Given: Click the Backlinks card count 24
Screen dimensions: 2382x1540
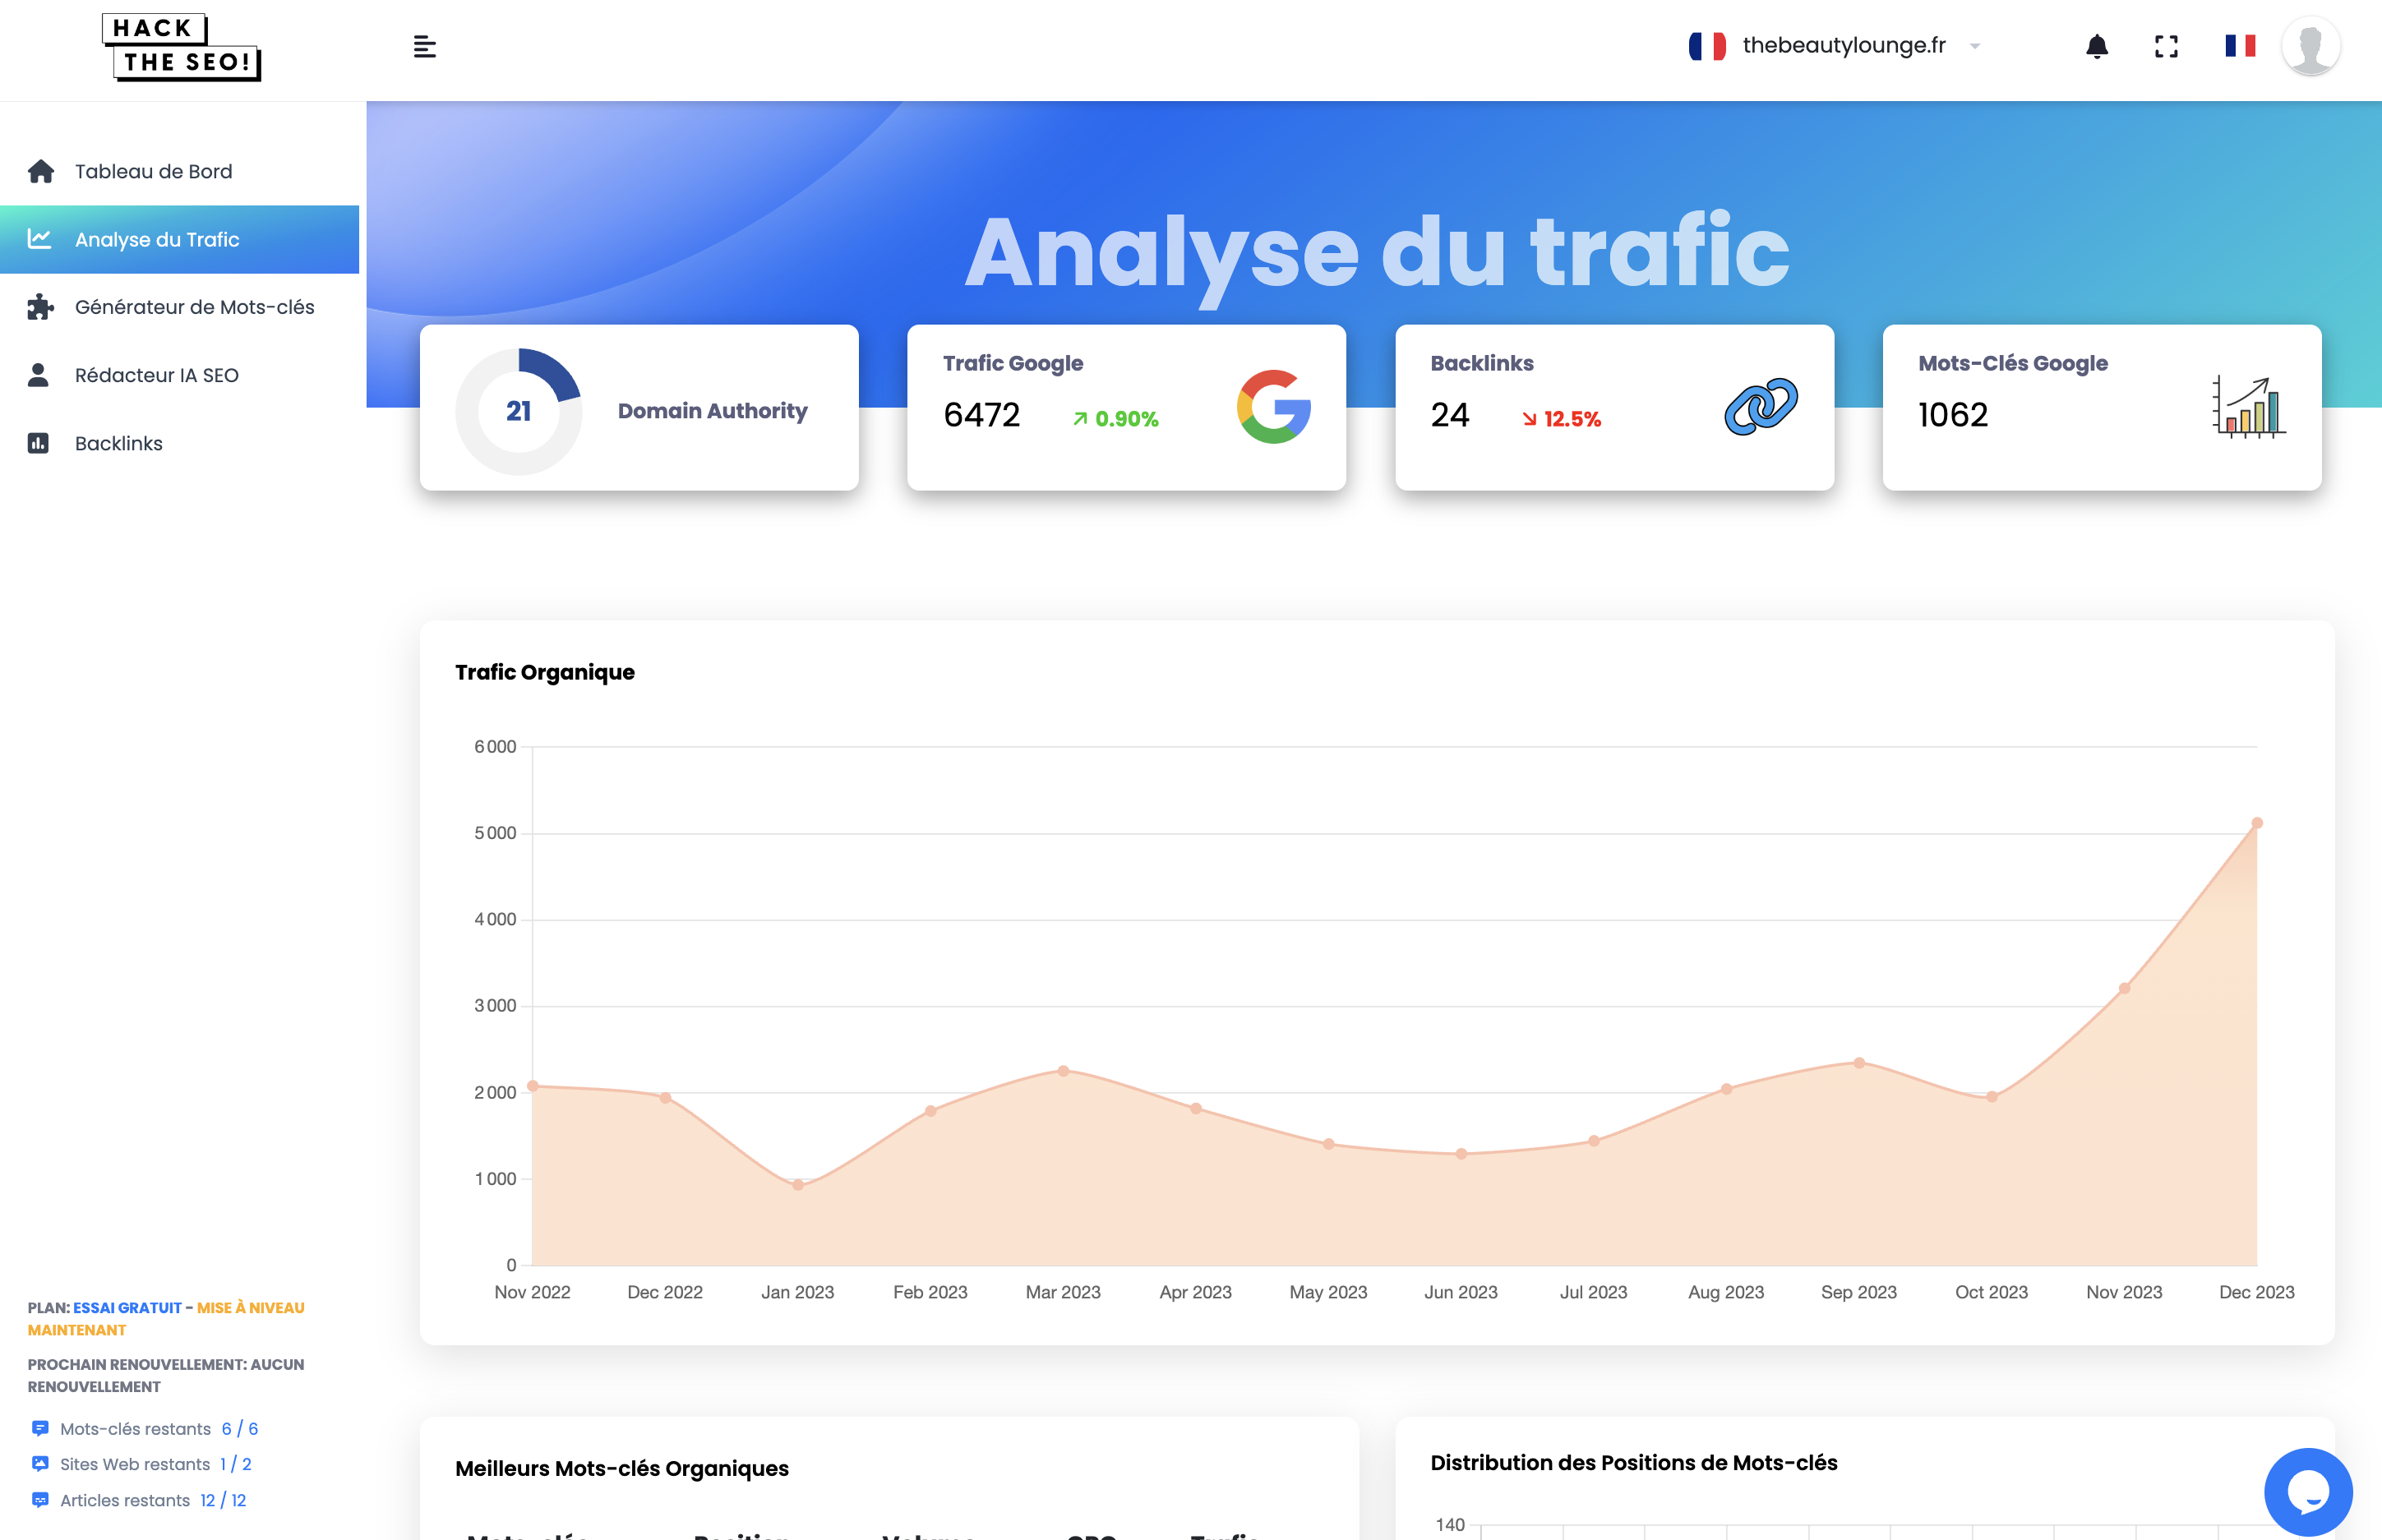Looking at the screenshot, I should [1450, 415].
